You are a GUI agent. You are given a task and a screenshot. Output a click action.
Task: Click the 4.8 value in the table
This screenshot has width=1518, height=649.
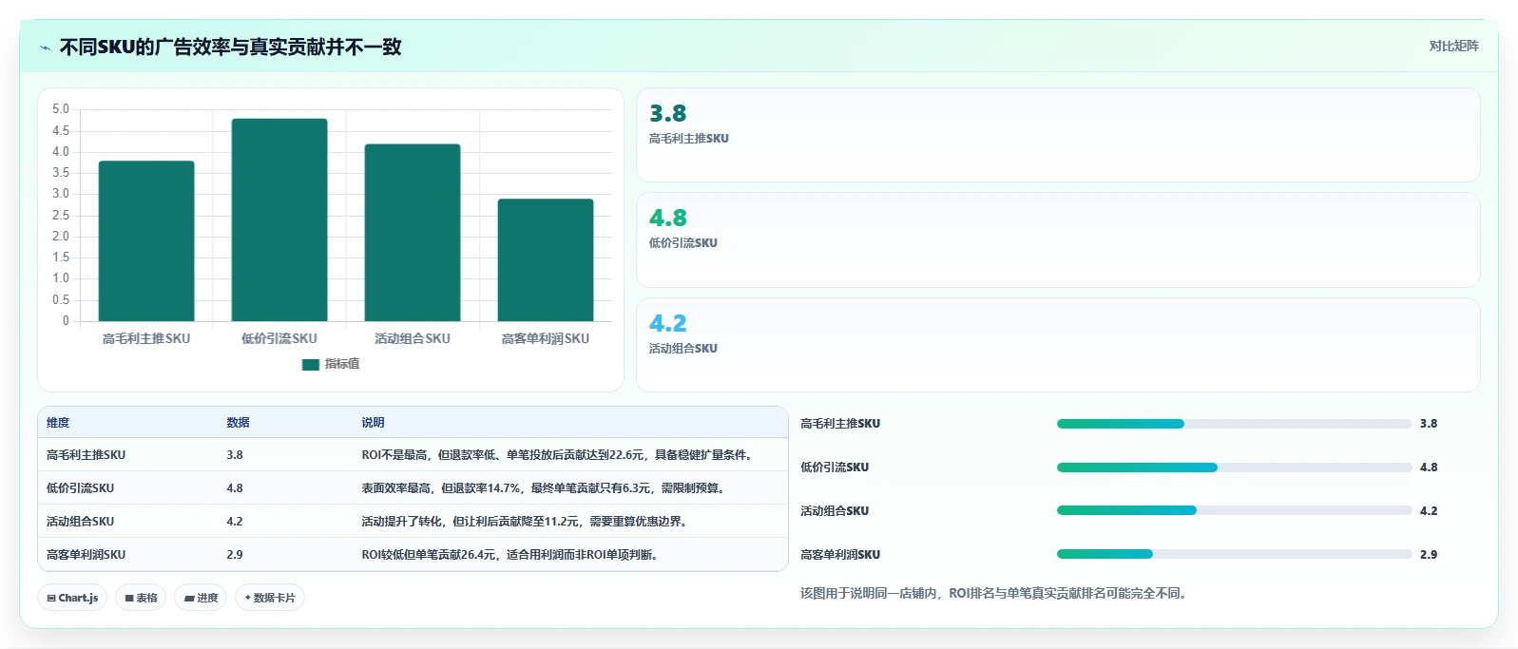[x=235, y=488]
